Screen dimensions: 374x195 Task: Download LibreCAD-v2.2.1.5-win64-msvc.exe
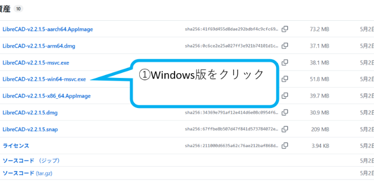click(x=44, y=79)
